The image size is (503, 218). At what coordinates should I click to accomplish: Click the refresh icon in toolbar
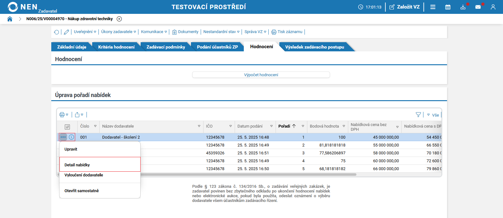pos(56,32)
